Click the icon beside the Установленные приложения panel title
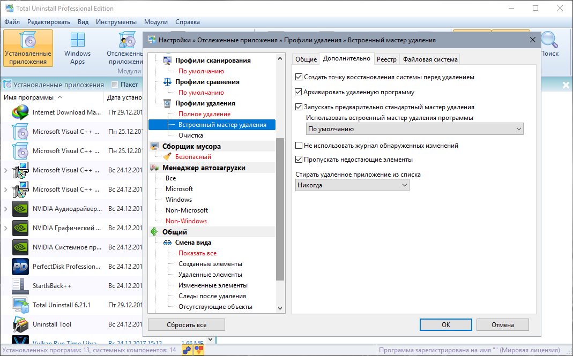Screen dimensions: 573x356 point(7,85)
